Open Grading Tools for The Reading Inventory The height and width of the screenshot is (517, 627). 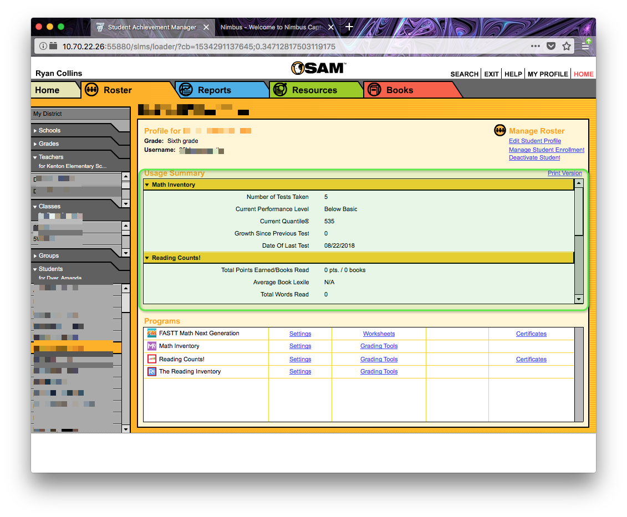click(x=379, y=371)
